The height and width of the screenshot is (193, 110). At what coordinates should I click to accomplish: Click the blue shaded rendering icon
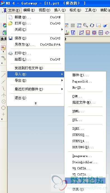[105, 26]
